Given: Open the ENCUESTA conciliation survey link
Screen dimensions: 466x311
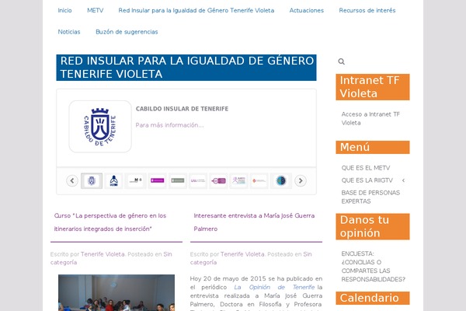Looking at the screenshot, I should 374,267.
